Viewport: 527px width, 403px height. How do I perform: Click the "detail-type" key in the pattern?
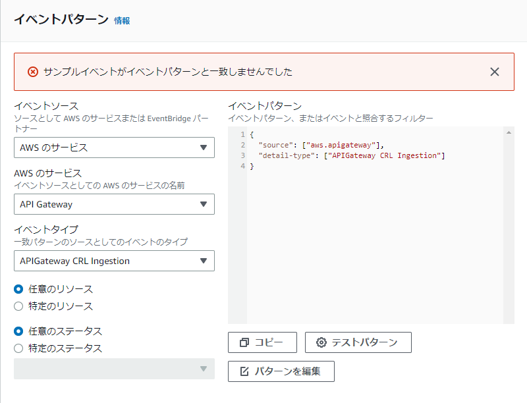coord(287,155)
